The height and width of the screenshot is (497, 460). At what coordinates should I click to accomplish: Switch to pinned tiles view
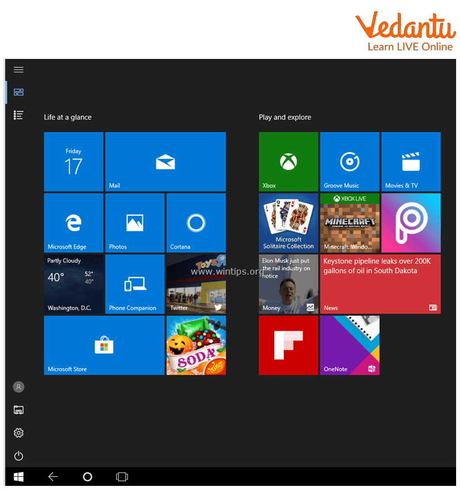coord(18,92)
